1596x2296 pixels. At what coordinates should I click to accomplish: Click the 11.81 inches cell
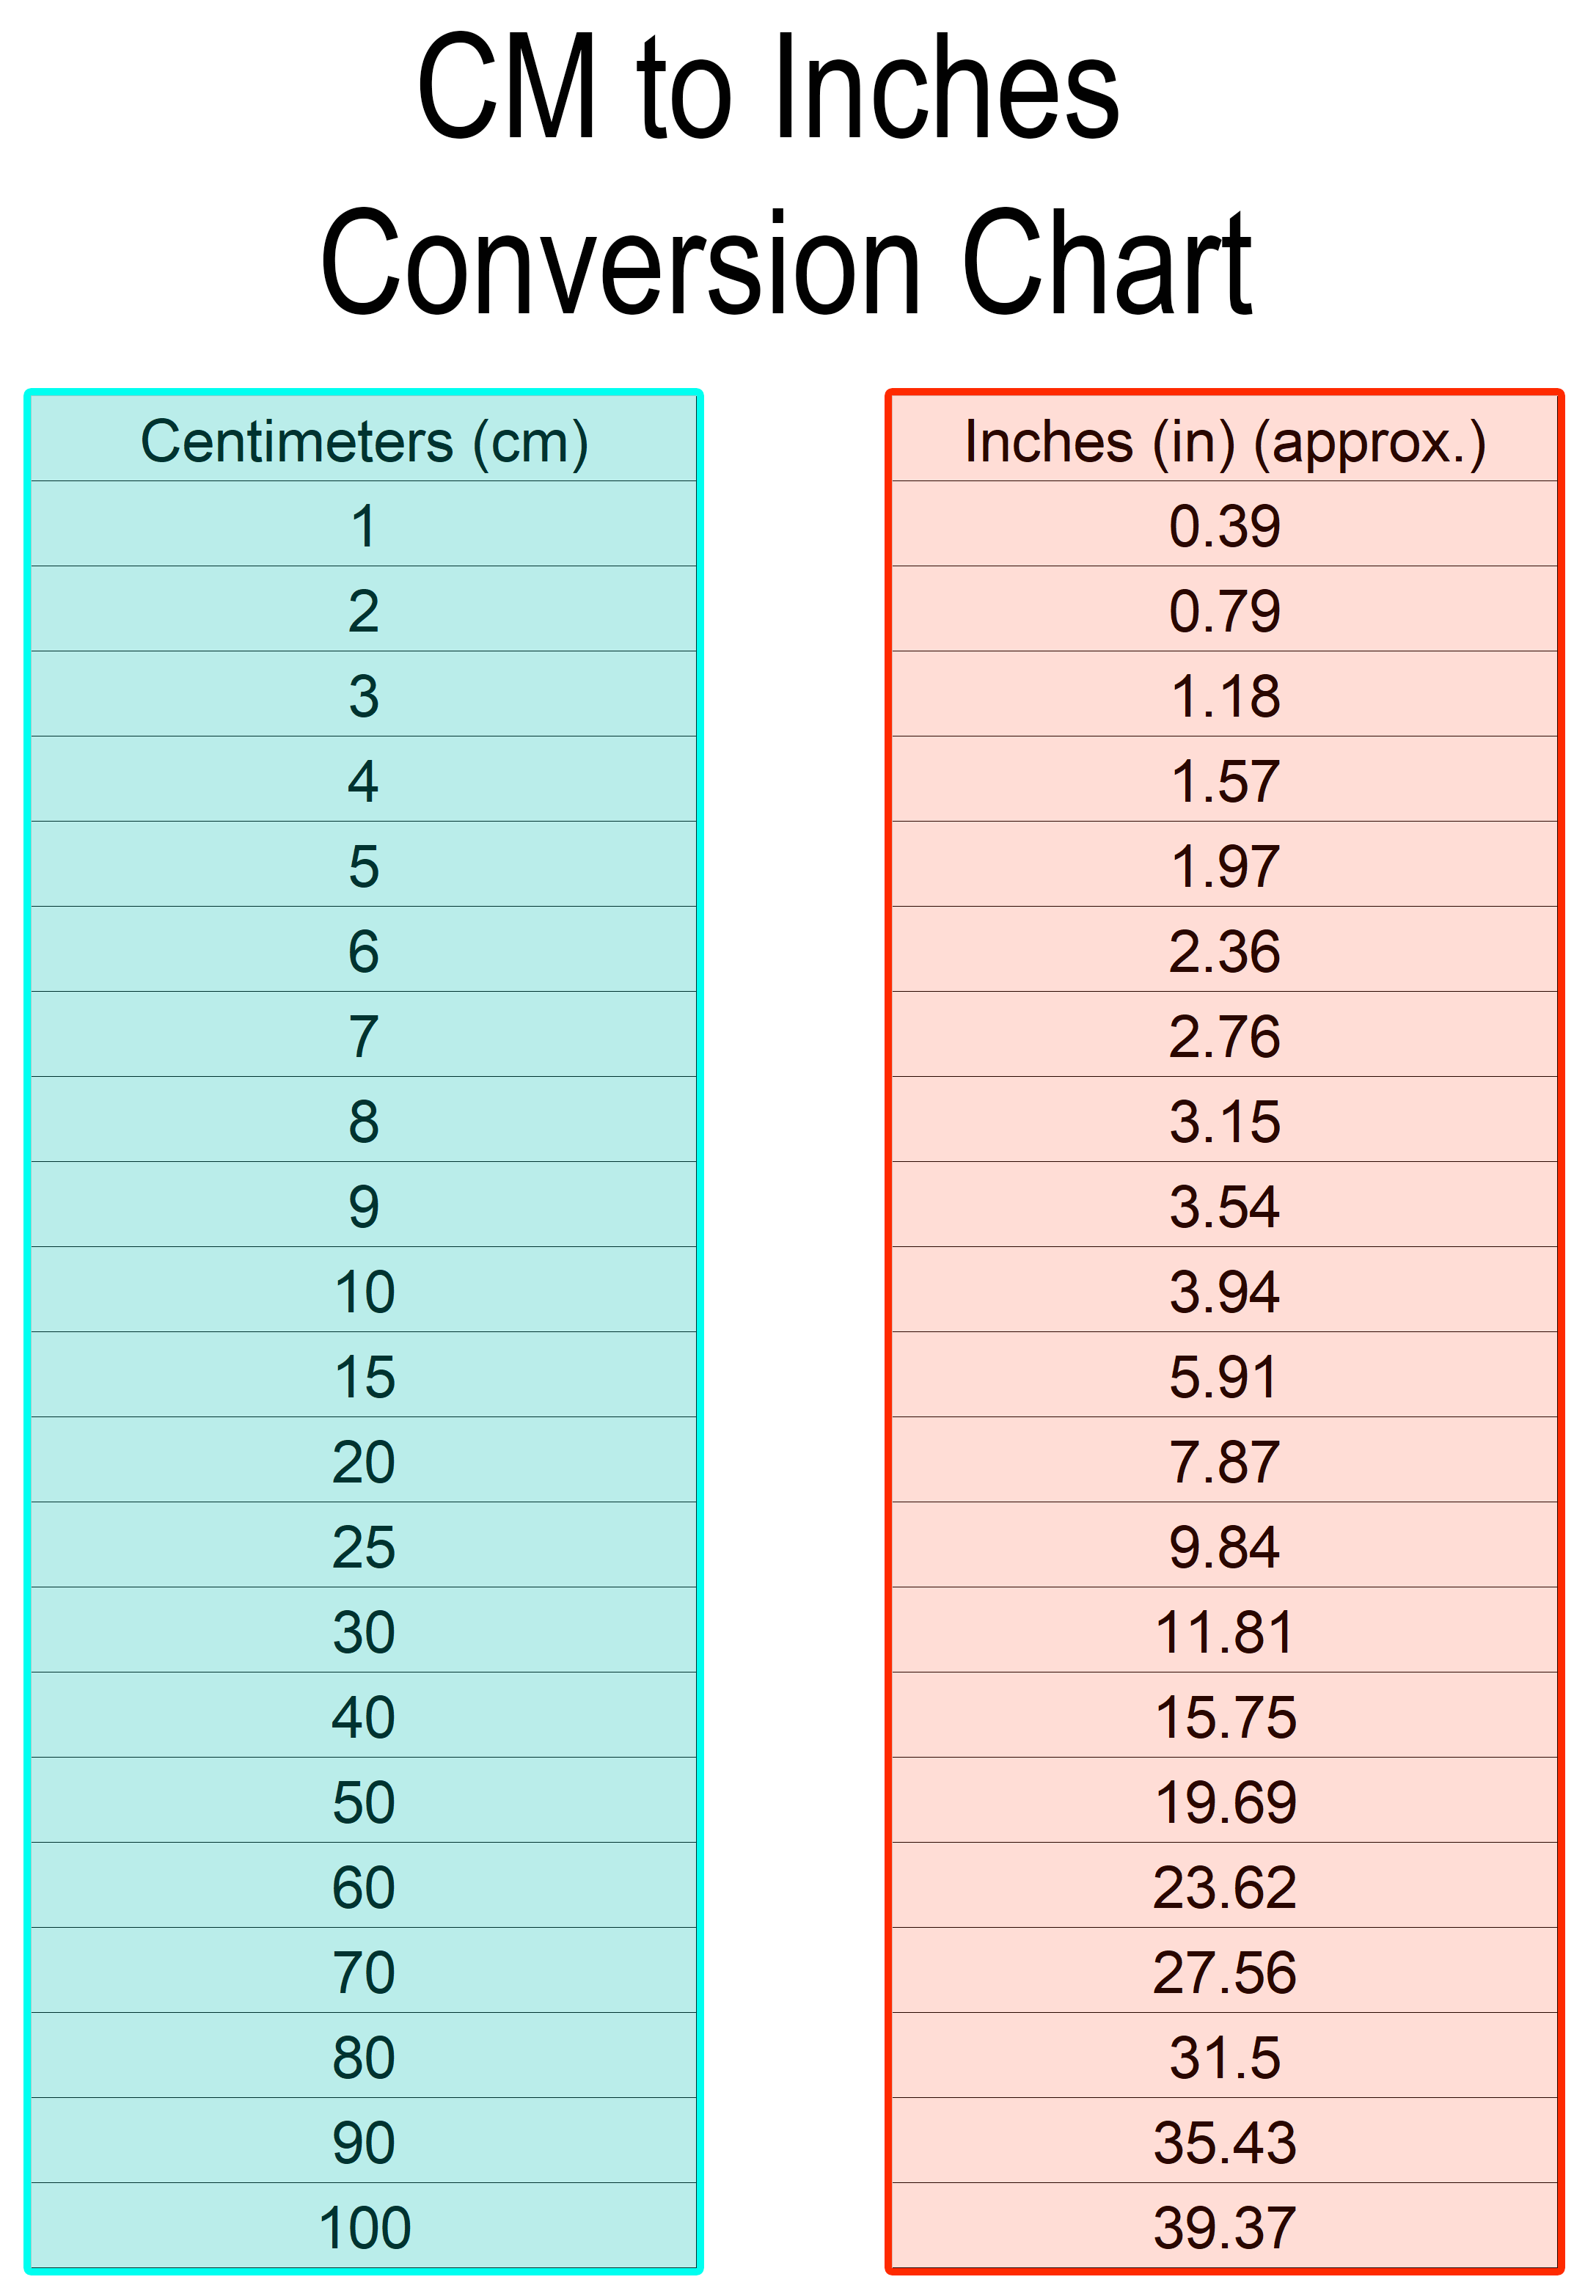[x=1224, y=1632]
